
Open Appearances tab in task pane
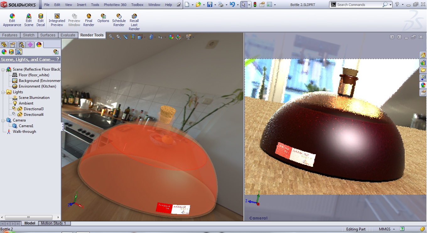[x=423, y=85]
